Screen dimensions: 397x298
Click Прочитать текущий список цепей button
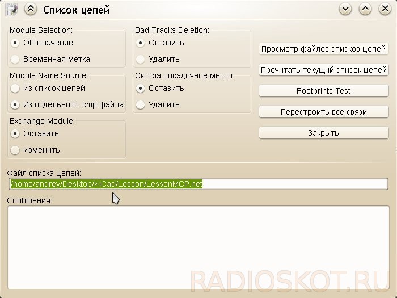point(324,70)
